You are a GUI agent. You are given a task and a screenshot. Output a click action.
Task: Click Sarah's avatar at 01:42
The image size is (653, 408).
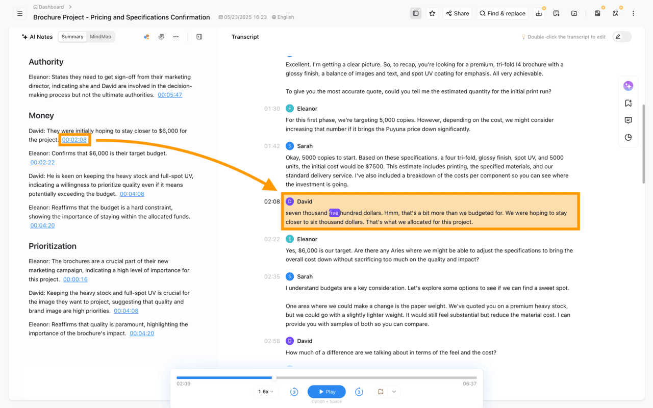[x=290, y=146]
